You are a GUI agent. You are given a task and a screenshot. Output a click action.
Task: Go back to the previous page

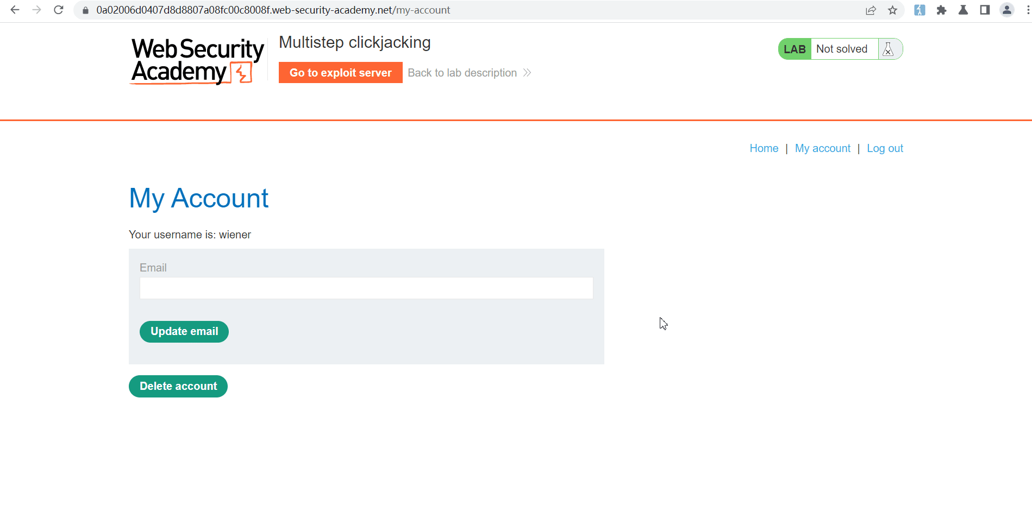pos(15,10)
